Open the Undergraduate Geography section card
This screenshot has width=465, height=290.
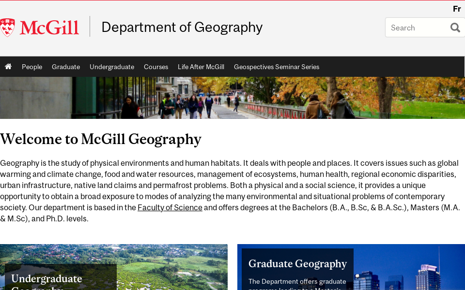point(46,279)
